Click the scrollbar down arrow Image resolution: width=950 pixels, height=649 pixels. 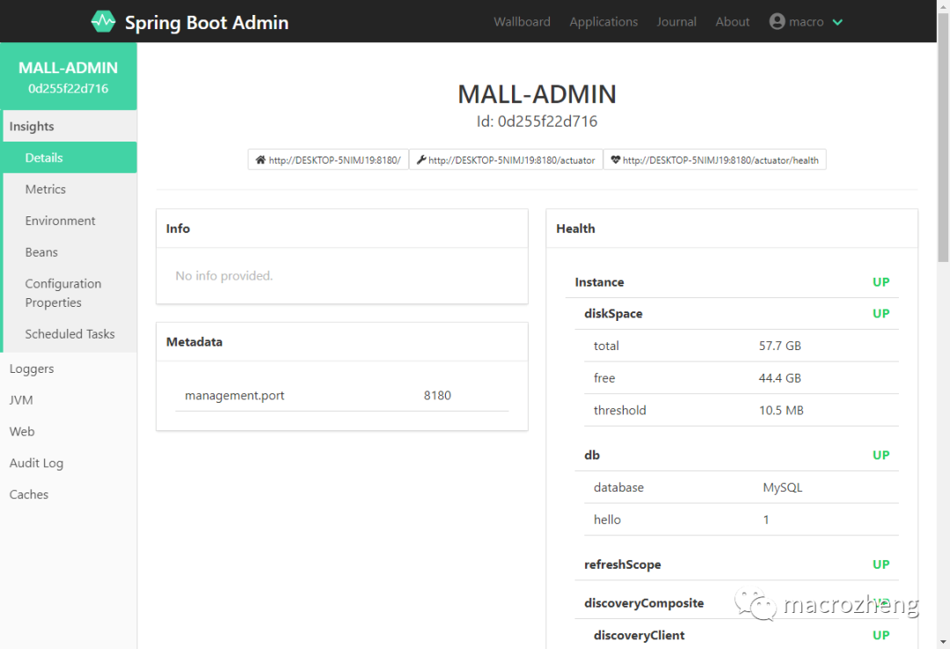tap(943, 642)
